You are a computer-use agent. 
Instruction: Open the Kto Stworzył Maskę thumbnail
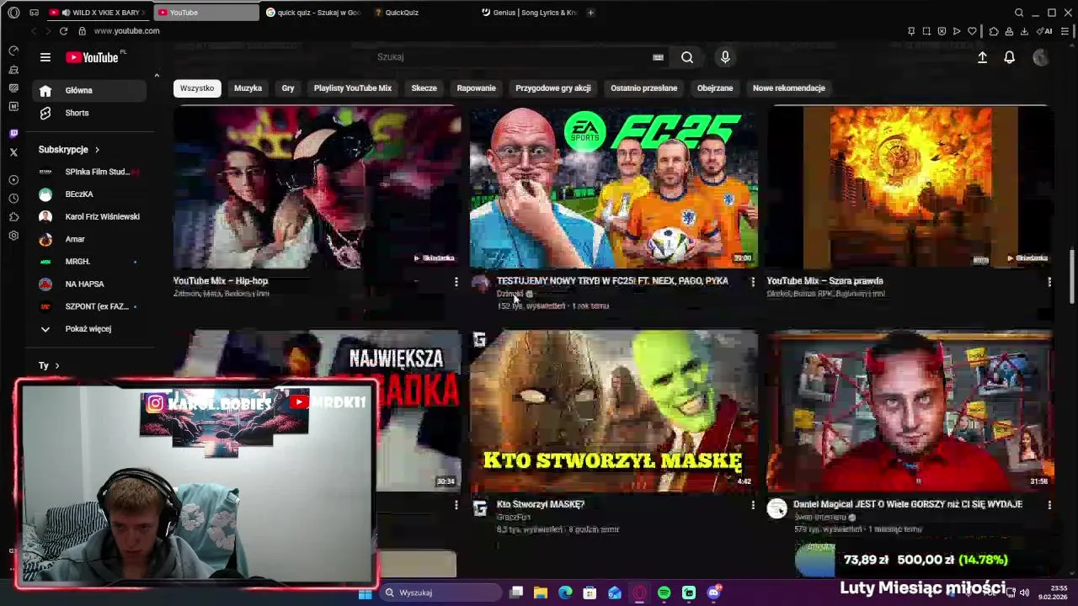coord(614,411)
